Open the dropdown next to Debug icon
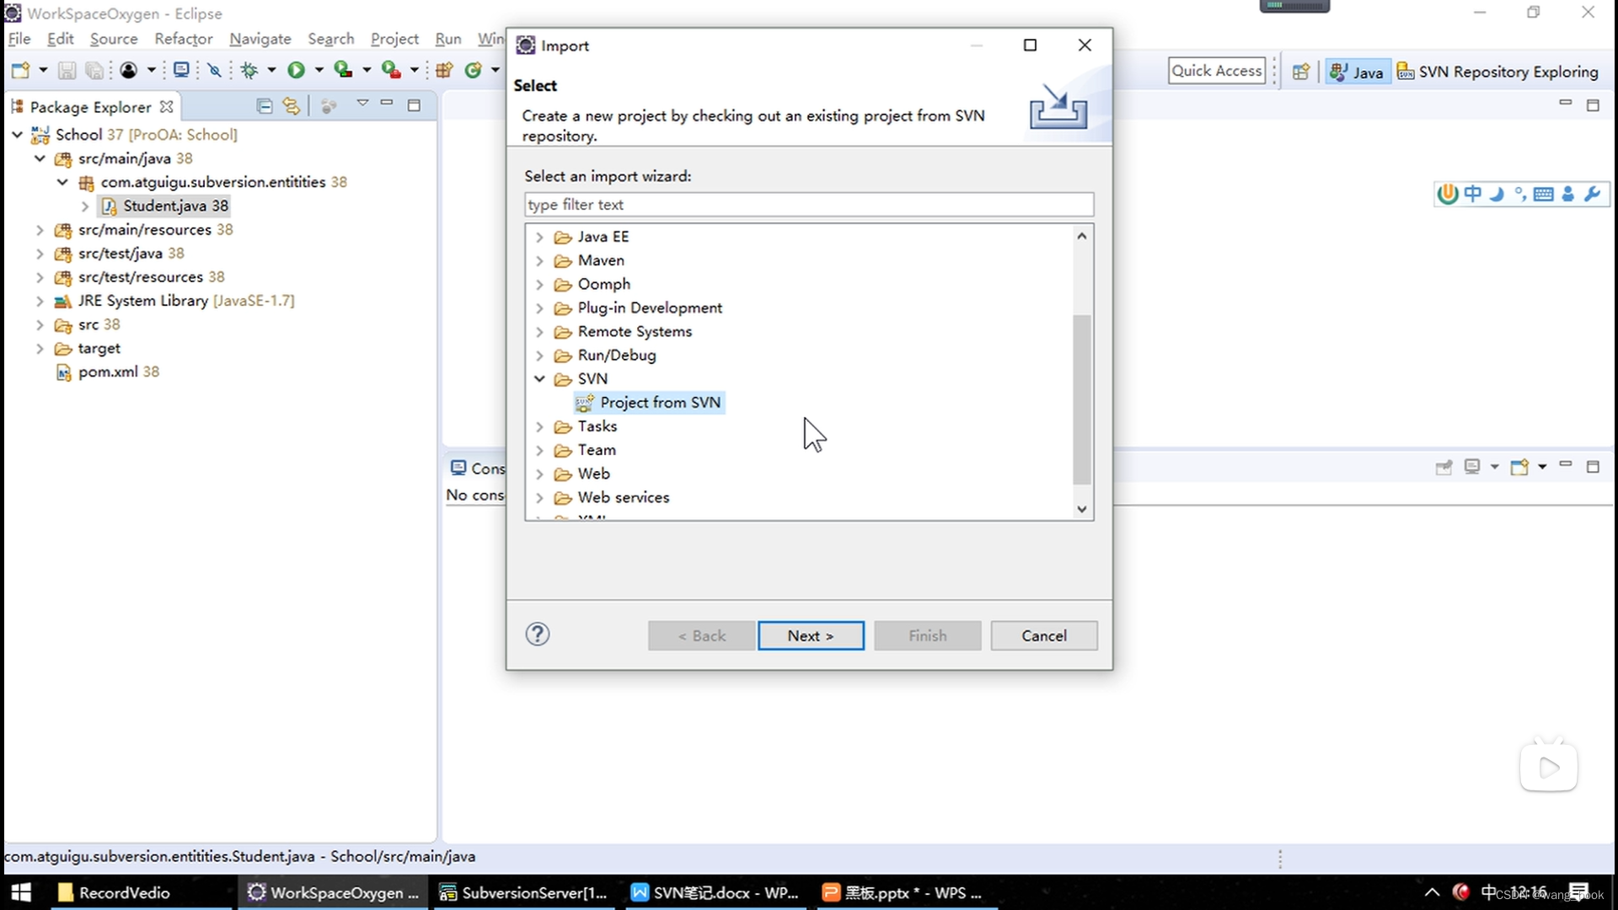The width and height of the screenshot is (1618, 910). [271, 71]
